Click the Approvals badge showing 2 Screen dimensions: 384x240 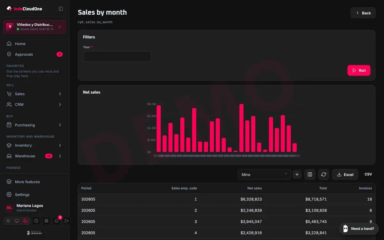[60, 54]
